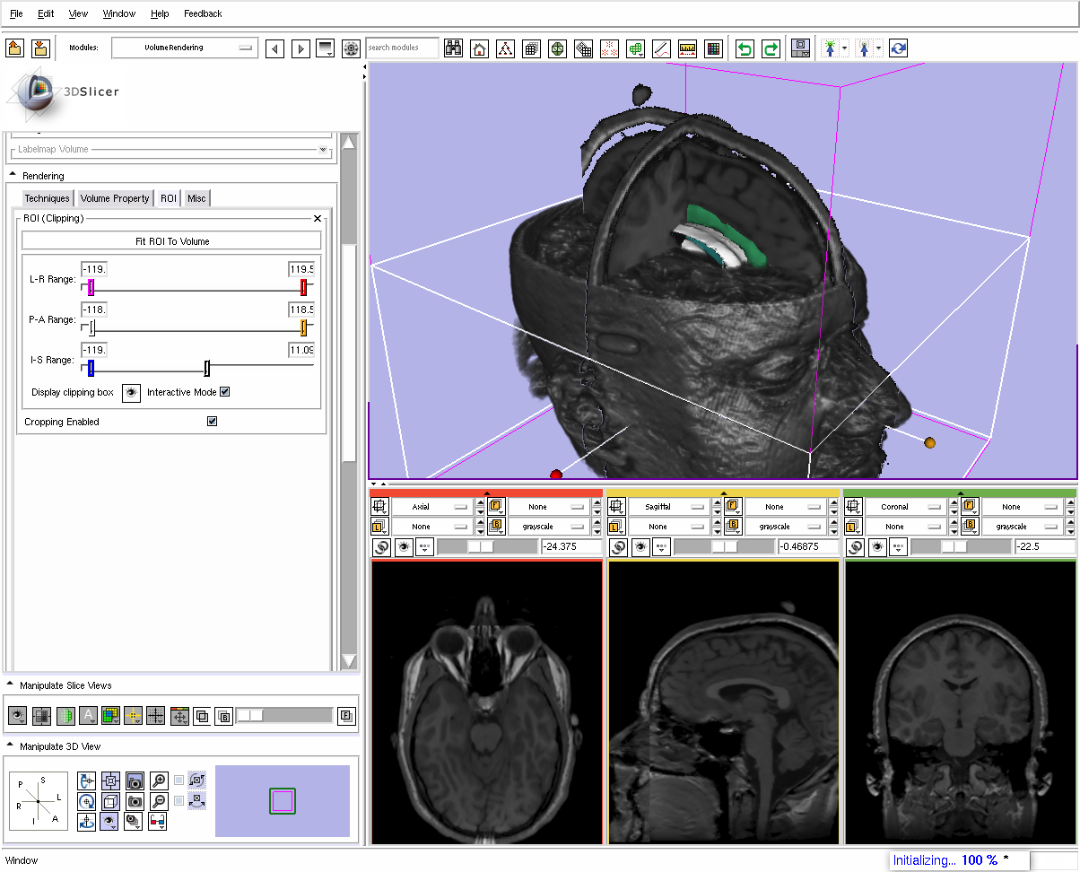
Task: Click the binoculars module search icon
Action: (x=454, y=48)
